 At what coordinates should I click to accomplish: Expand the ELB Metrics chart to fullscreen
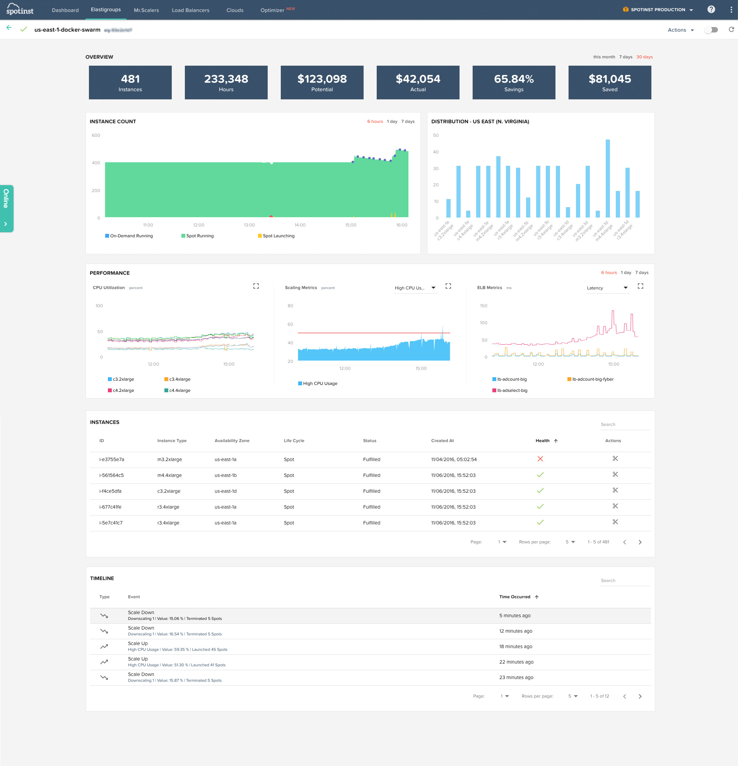(640, 286)
